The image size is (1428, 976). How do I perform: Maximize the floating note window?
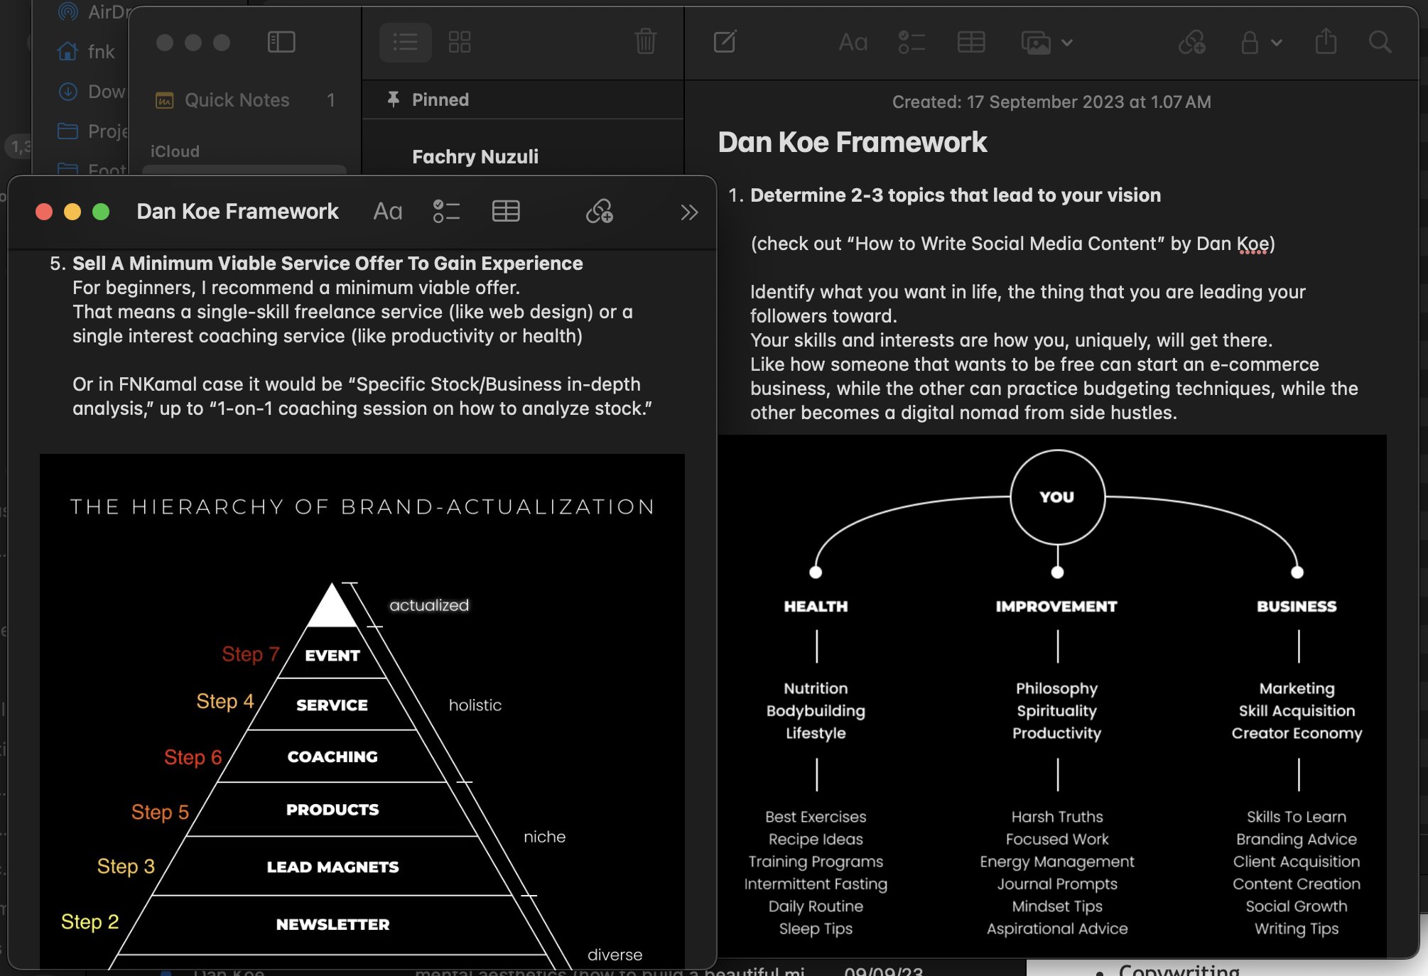click(x=101, y=212)
